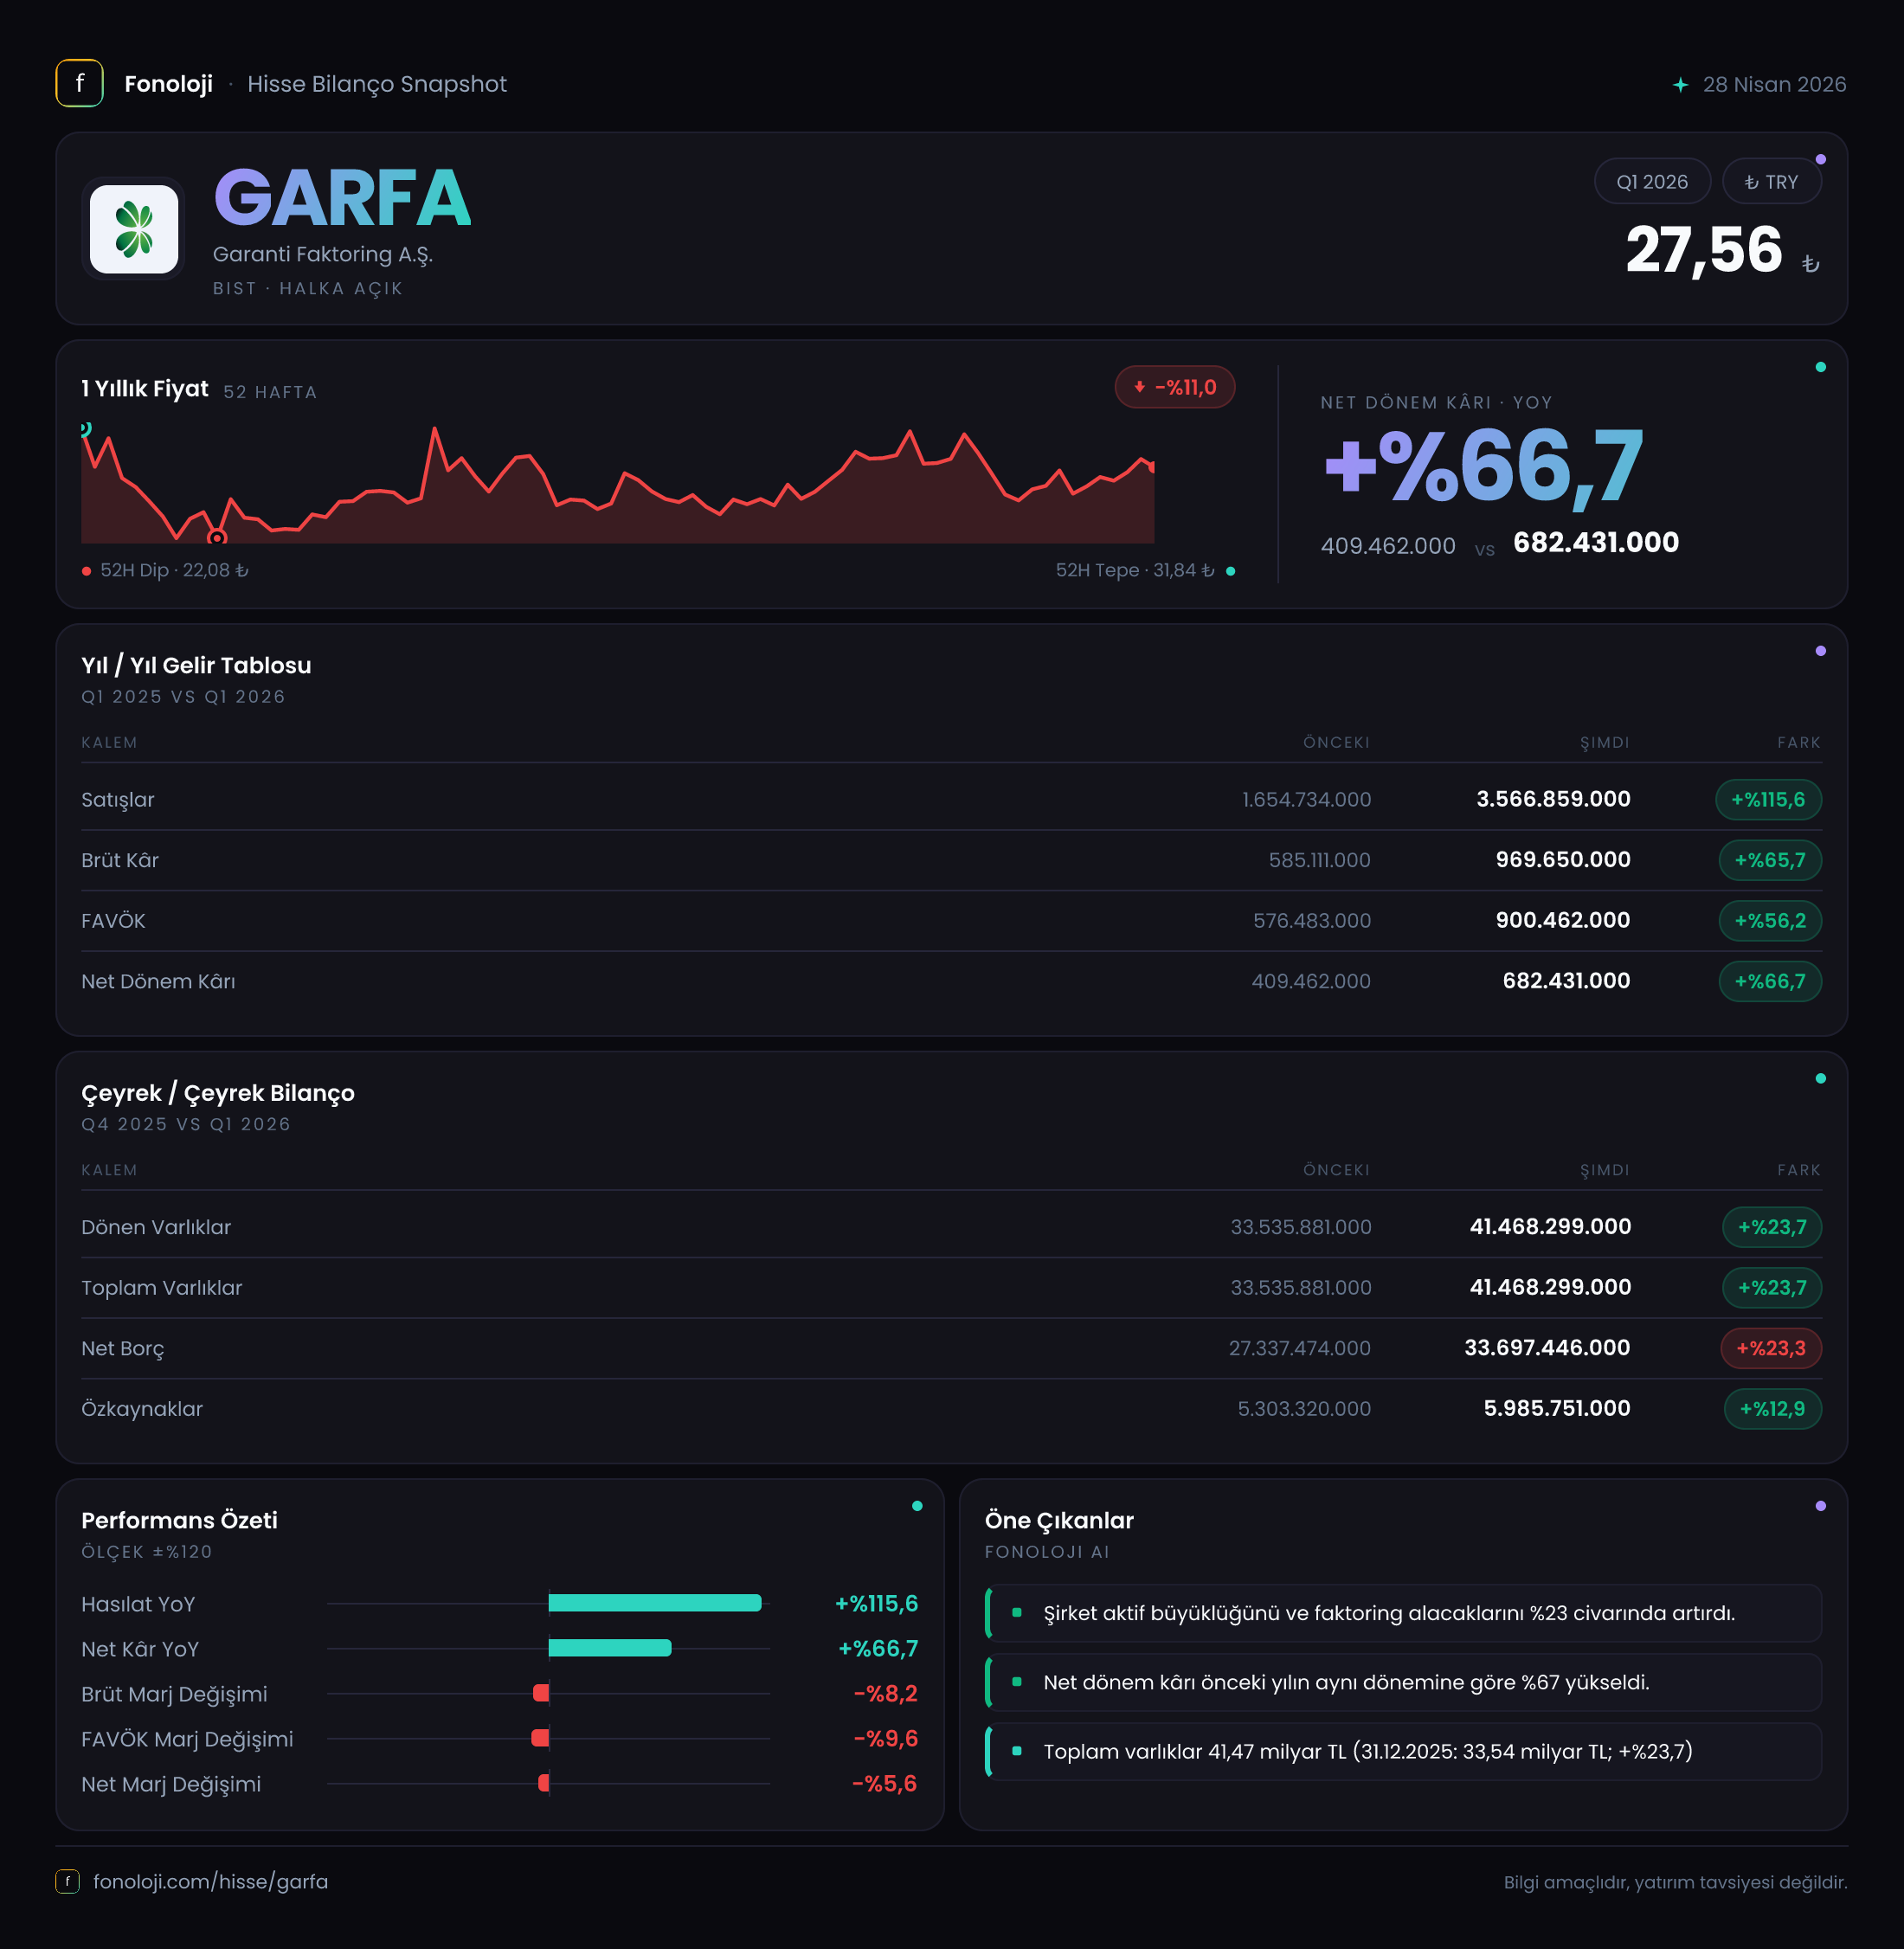This screenshot has height=1949, width=1904.
Task: Click the Dönen Varlıklar row label
Action: click(x=156, y=1227)
